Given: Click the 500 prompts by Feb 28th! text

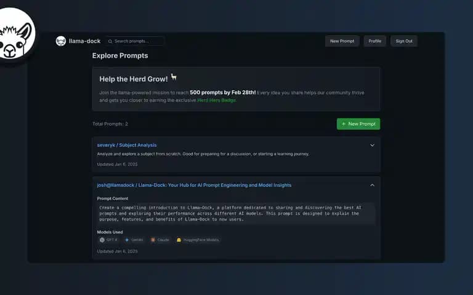Looking at the screenshot, I should point(222,92).
